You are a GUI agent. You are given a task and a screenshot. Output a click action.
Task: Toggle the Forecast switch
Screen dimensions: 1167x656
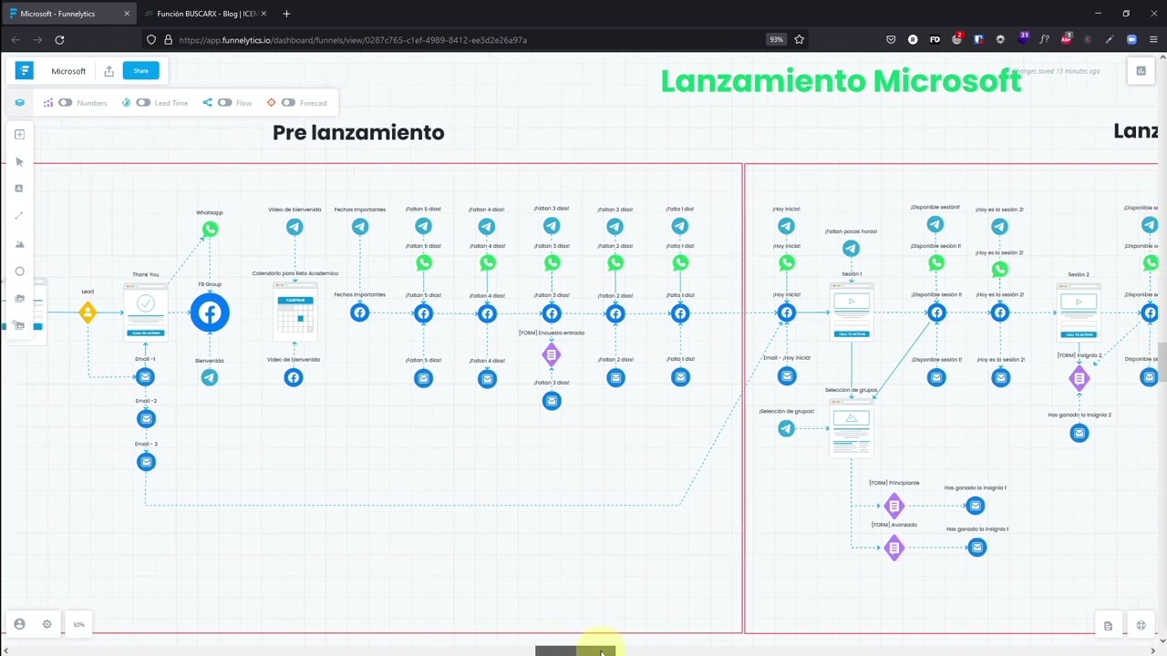[288, 103]
